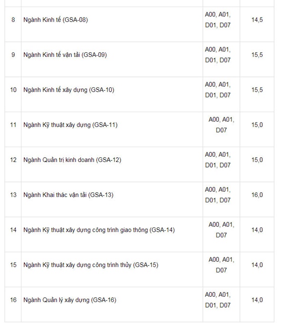Select "Ngành Kỹ thuật xây dựng (GSA-11)" text

click(x=70, y=125)
